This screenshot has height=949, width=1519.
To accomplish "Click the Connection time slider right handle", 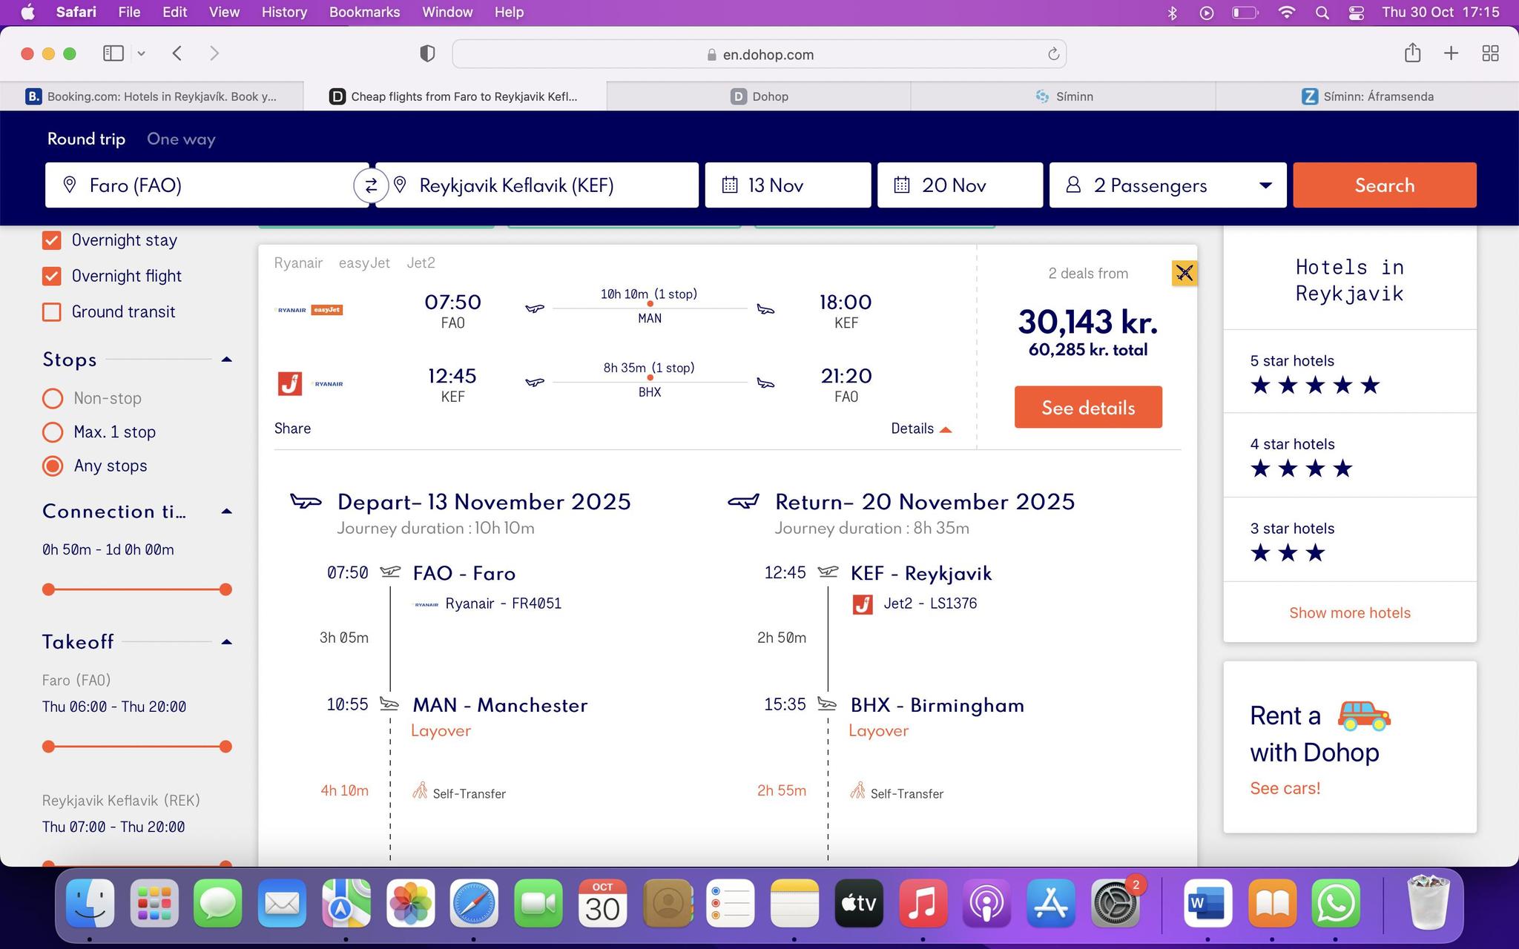I will [225, 589].
